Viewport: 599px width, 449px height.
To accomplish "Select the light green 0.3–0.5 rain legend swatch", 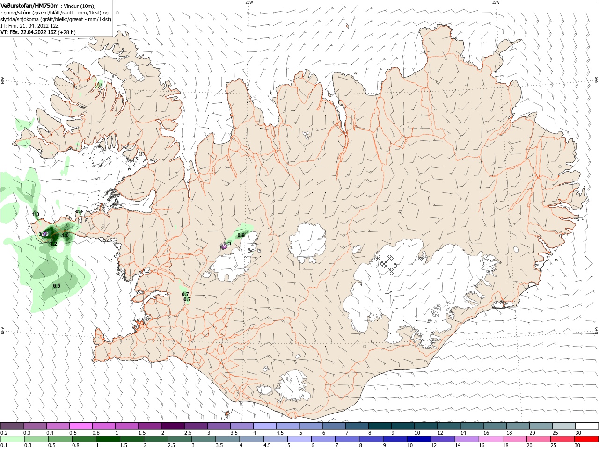I will click(36, 439).
